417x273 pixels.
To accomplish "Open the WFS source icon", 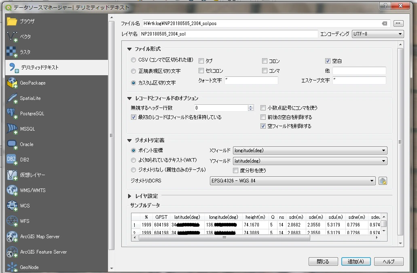I will click(12, 221).
